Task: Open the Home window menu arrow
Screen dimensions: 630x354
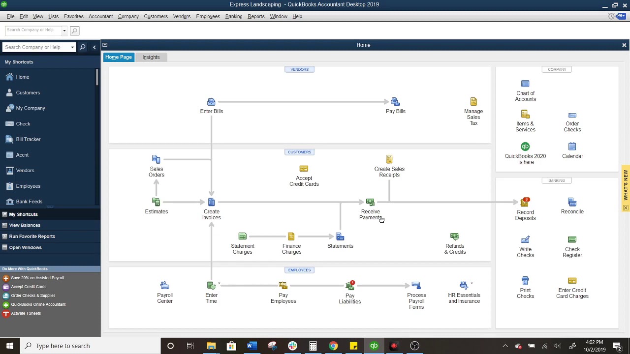Action: click(x=105, y=45)
